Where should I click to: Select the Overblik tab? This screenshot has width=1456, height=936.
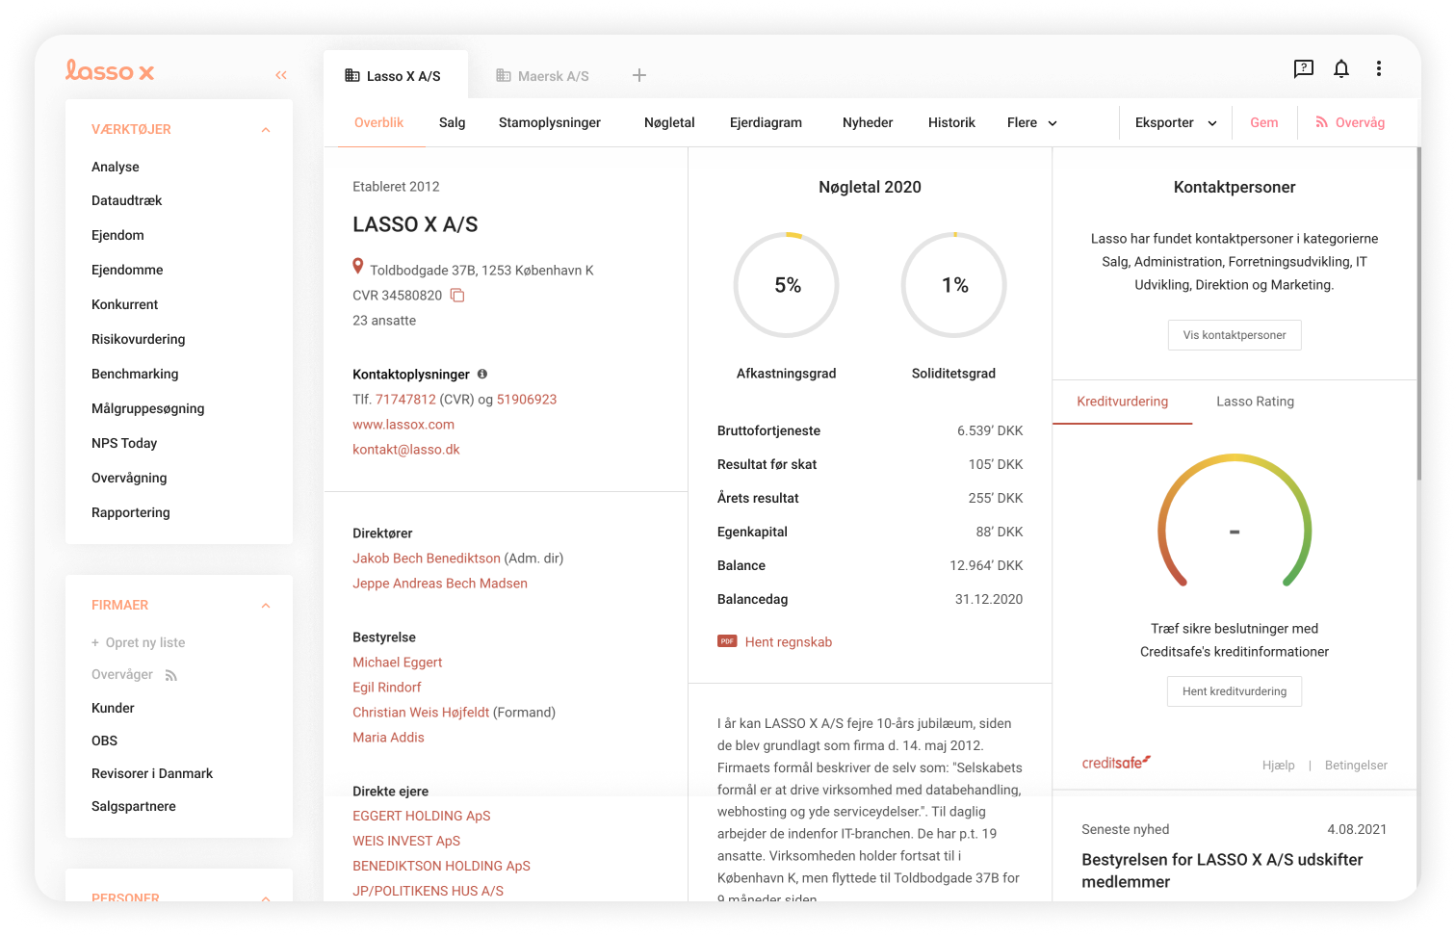pyautogui.click(x=379, y=123)
